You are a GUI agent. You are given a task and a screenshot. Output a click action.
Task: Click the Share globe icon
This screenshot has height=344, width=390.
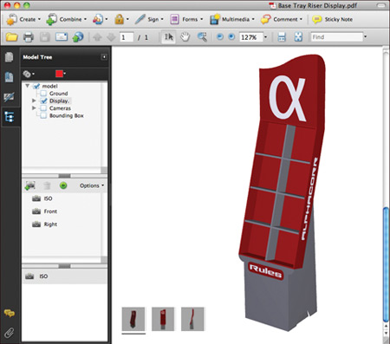[78, 37]
